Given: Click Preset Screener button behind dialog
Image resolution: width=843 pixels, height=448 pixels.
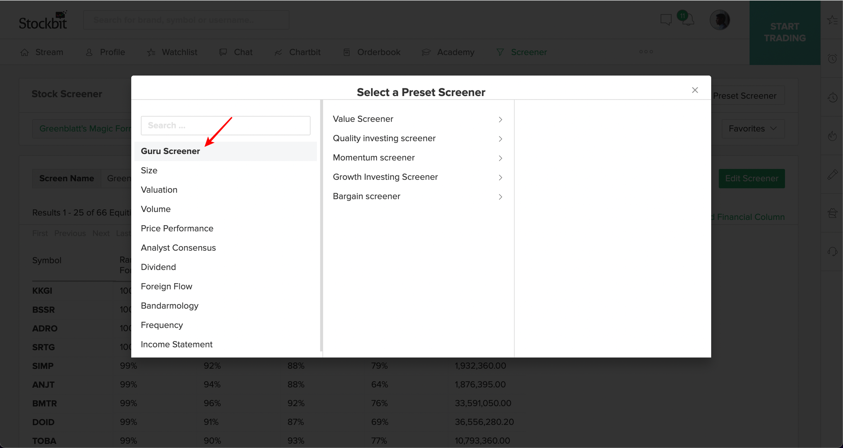Looking at the screenshot, I should point(748,96).
